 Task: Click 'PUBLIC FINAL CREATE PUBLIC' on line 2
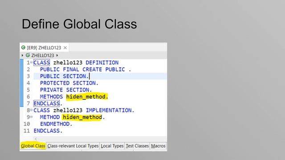pyautogui.click(x=82, y=69)
